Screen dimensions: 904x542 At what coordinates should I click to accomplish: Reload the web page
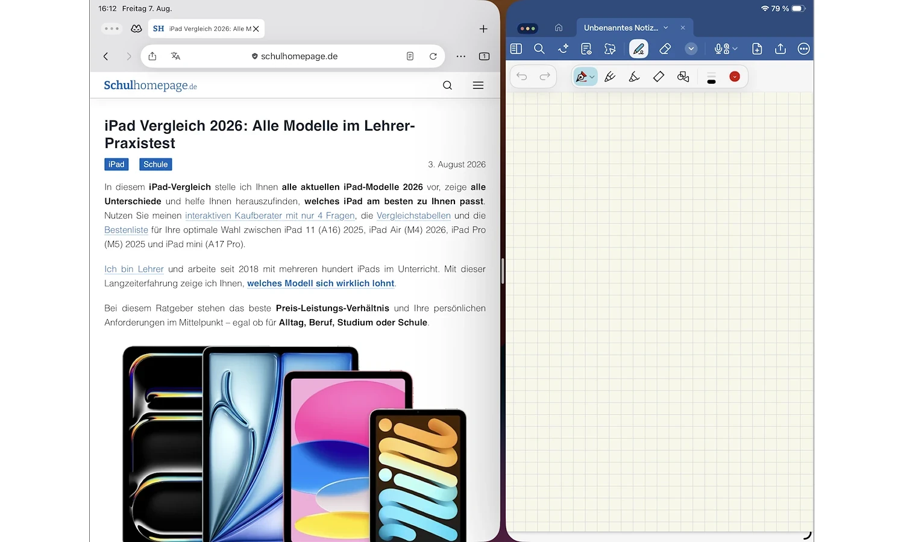coord(433,56)
